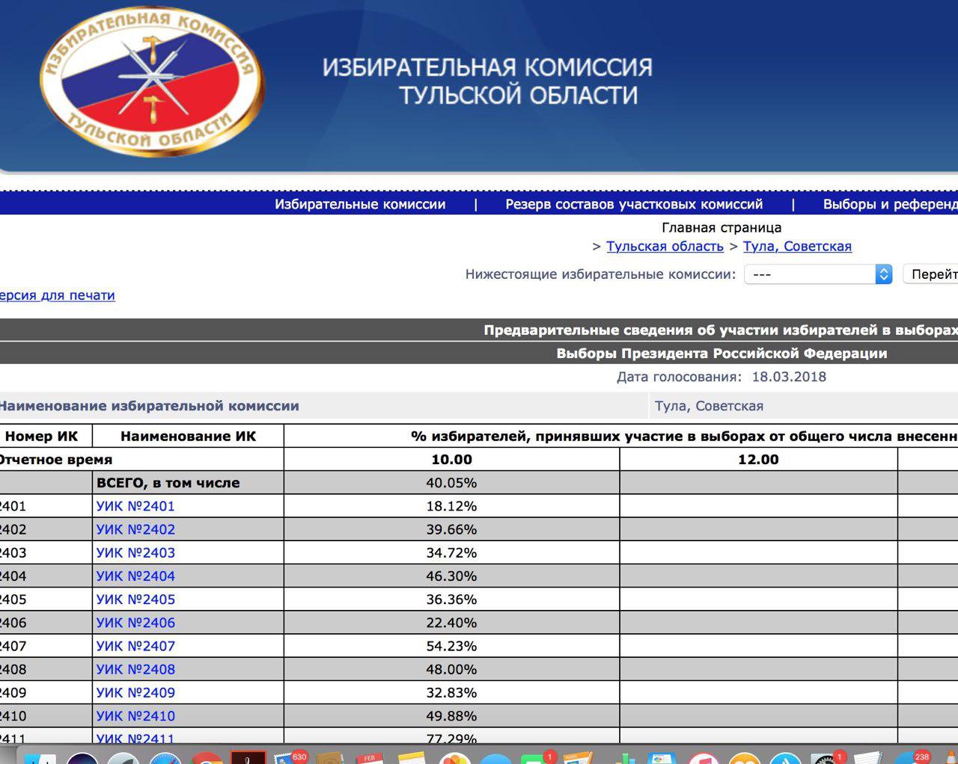
Task: Open Mail with 630 unread messages
Action: (287, 758)
